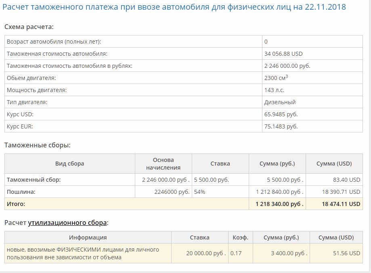Click the Обьем двигателя label
The width and height of the screenshot is (371, 273).
tap(31, 78)
